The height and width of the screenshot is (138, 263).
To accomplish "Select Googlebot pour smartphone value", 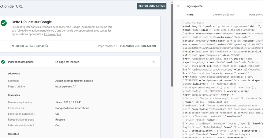I will pos(72,108).
